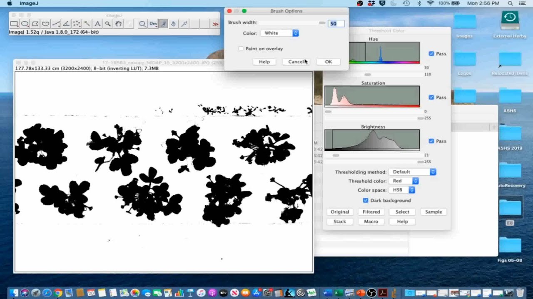Click the Brightness maximum slider handle
The width and height of the screenshot is (533, 299).
click(x=420, y=162)
